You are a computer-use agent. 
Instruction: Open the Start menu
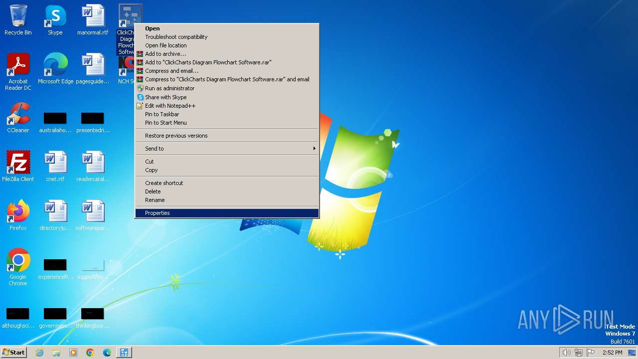pos(13,353)
